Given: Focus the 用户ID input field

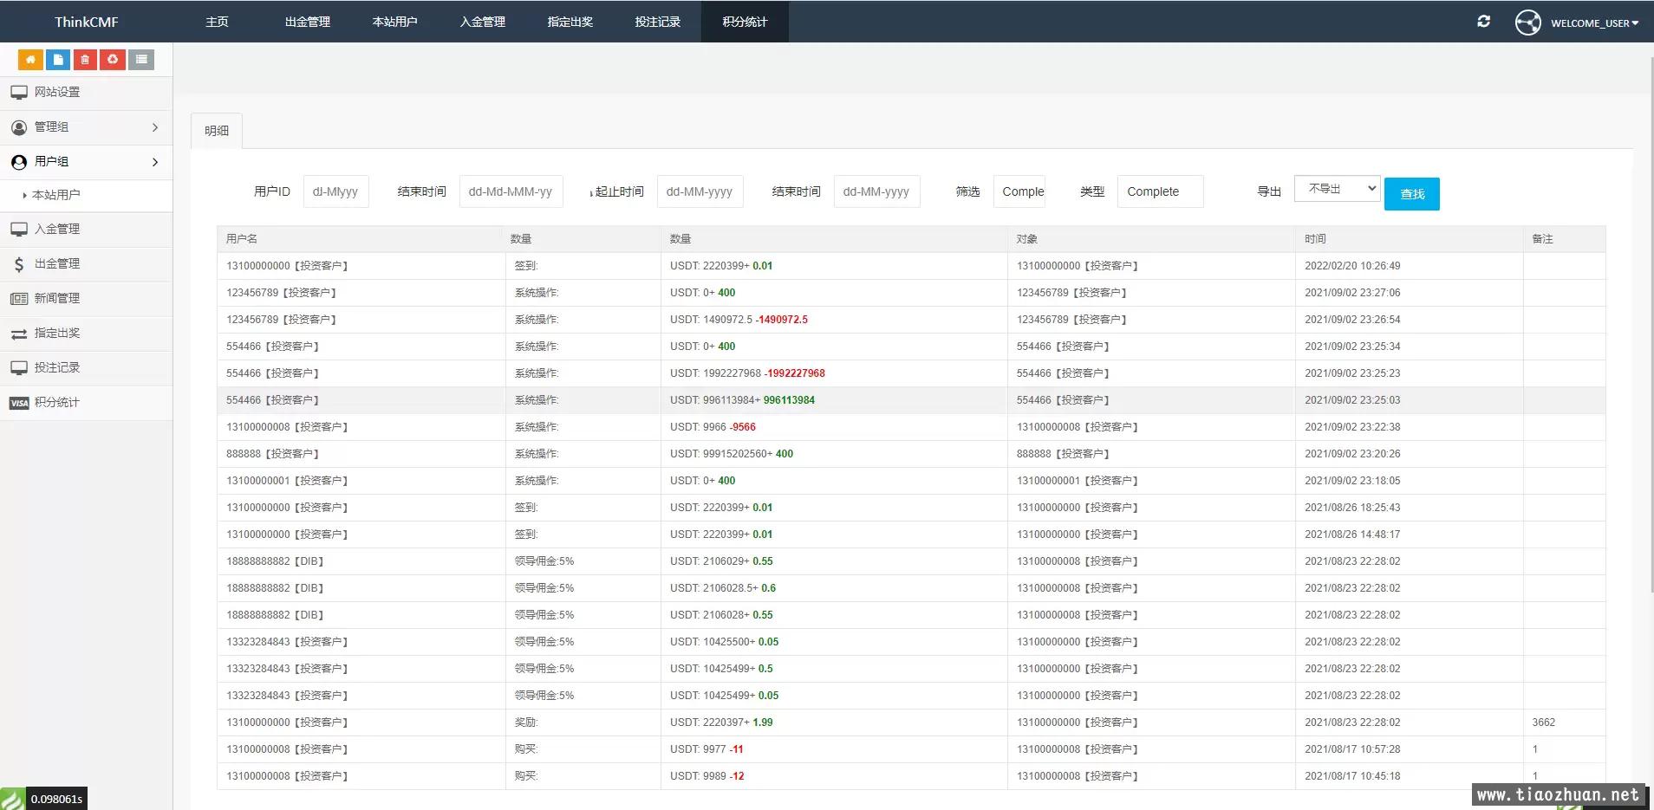Looking at the screenshot, I should coord(336,191).
